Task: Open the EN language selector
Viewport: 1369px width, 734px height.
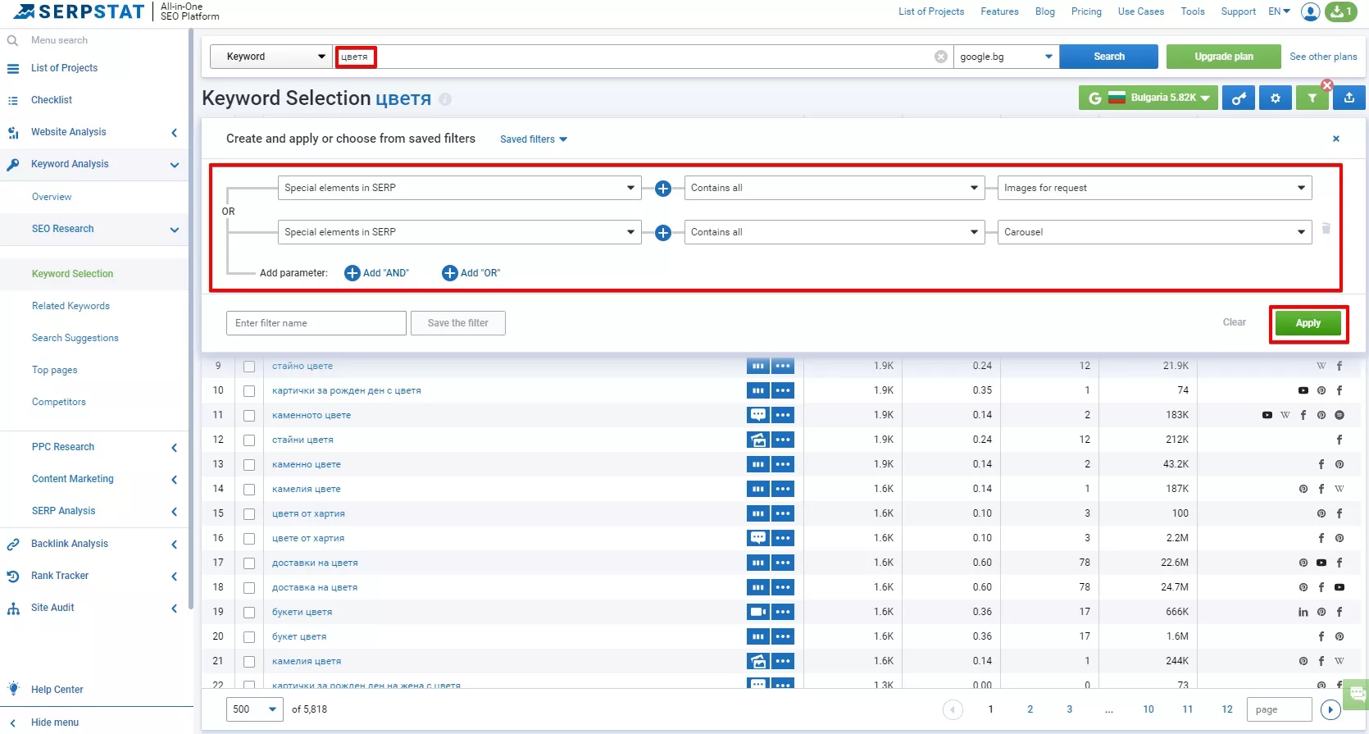Action: pyautogui.click(x=1279, y=11)
